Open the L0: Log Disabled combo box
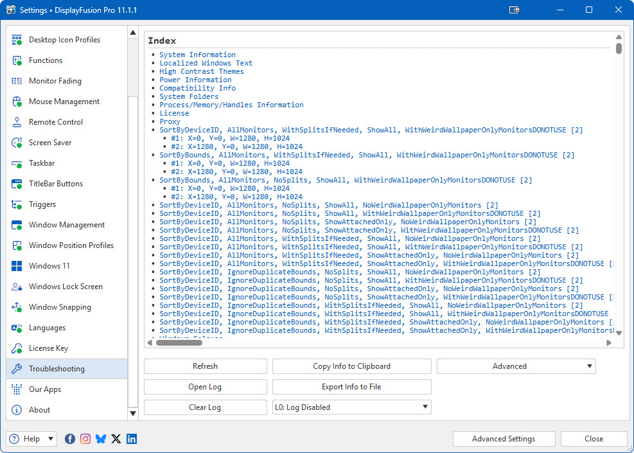This screenshot has width=634, height=453. (351, 407)
